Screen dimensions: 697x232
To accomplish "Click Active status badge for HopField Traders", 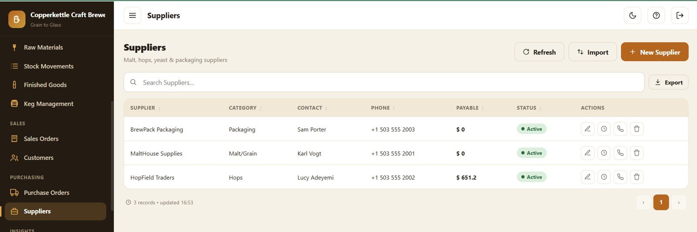I will (x=531, y=177).
